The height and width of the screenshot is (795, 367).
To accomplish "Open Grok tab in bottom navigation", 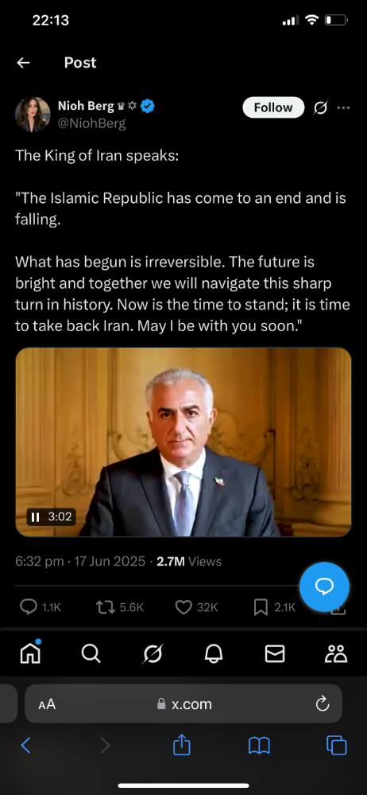I will (x=153, y=653).
